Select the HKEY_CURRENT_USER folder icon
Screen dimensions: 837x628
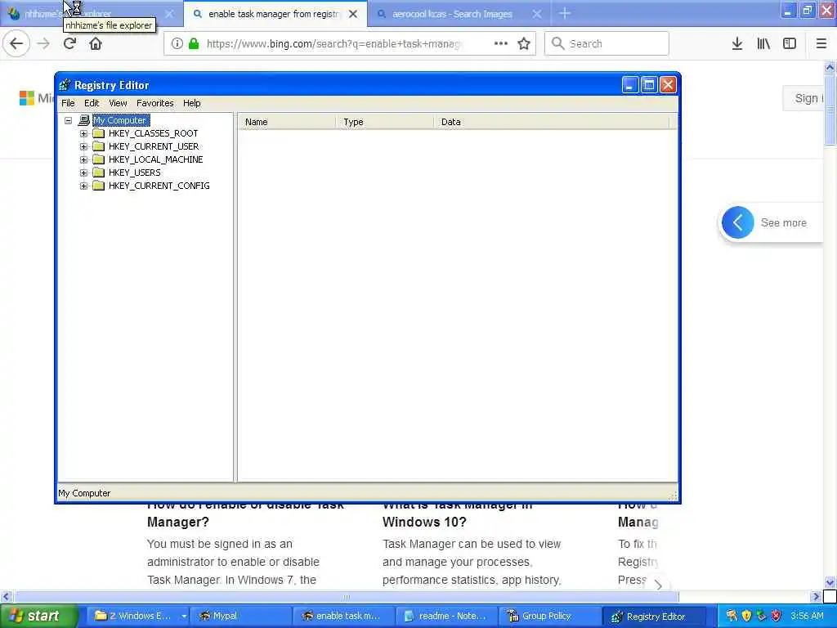click(98, 146)
